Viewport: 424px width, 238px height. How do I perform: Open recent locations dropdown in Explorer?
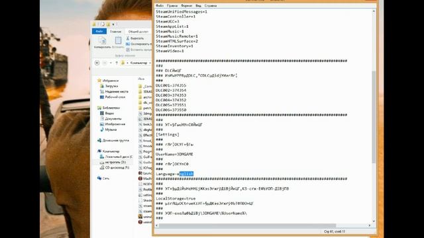[111, 63]
